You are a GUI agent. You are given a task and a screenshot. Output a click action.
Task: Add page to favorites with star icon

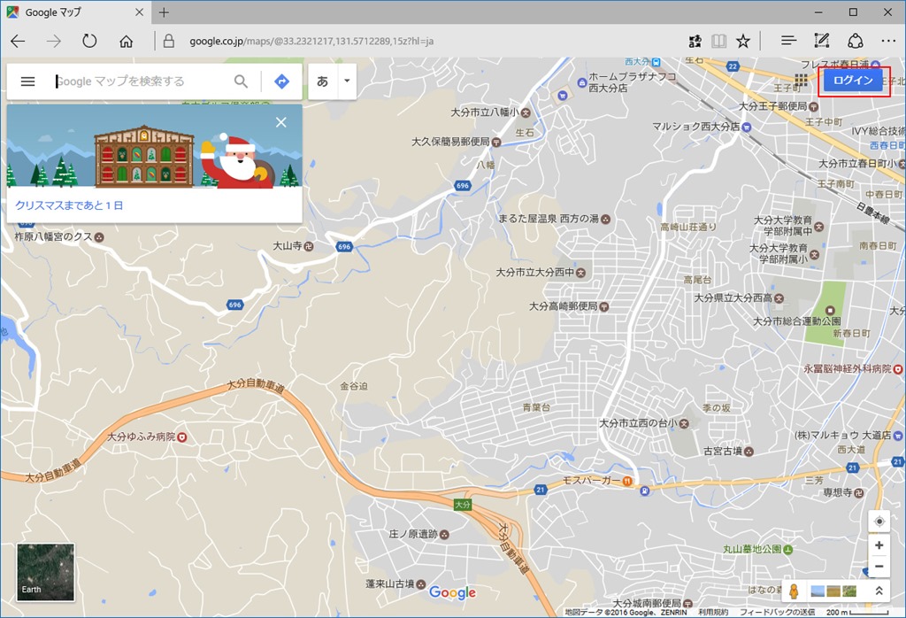point(743,42)
